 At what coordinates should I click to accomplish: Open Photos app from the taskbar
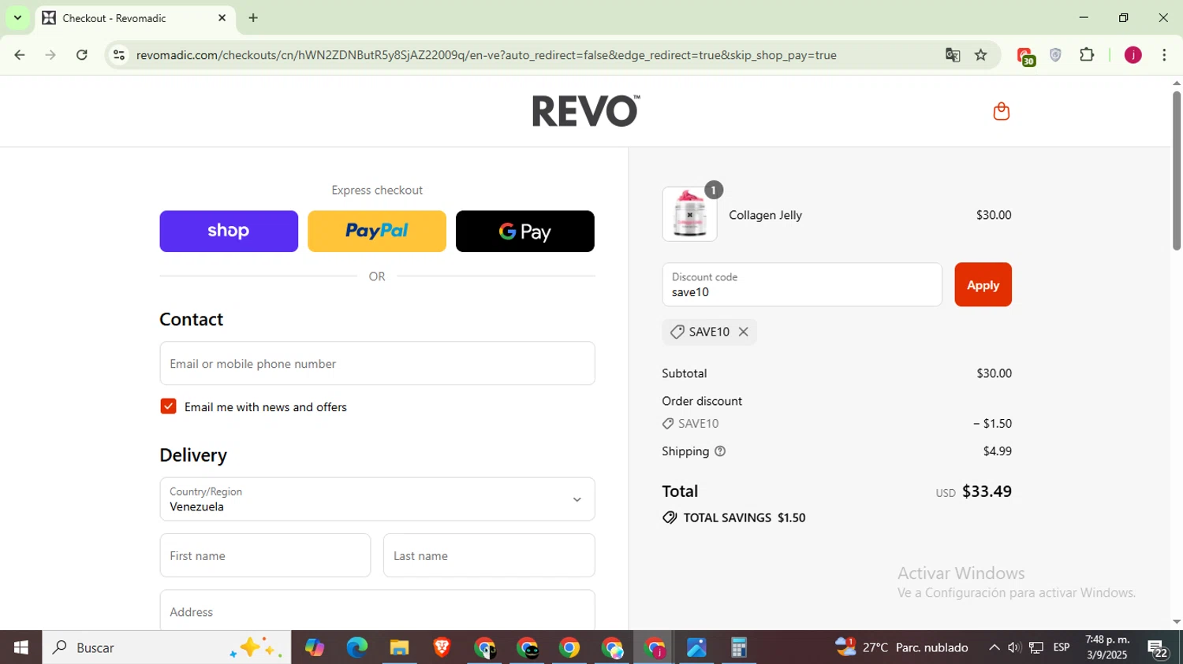coord(696,647)
